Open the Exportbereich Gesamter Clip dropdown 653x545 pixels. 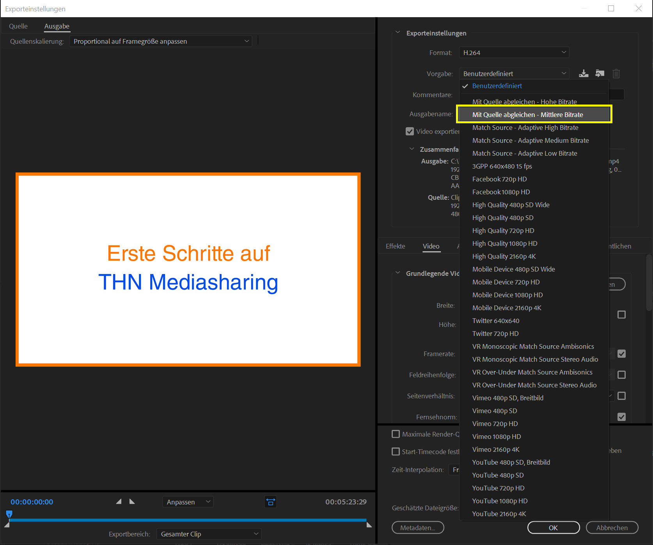click(x=209, y=534)
